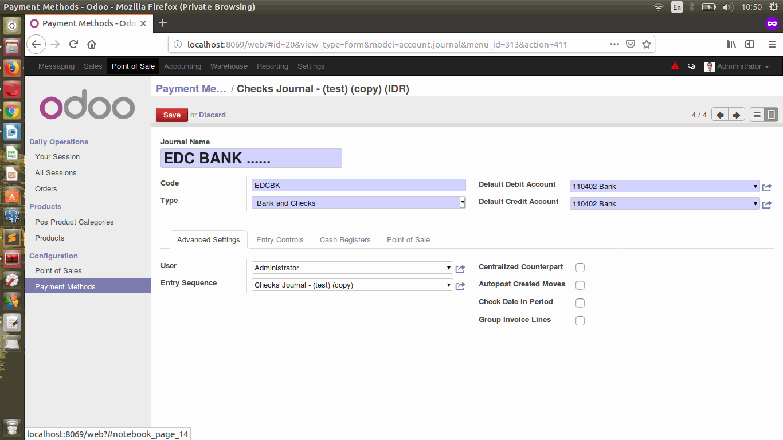The height and width of the screenshot is (440, 783).
Task: Go to previous record arrow
Action: click(x=720, y=115)
